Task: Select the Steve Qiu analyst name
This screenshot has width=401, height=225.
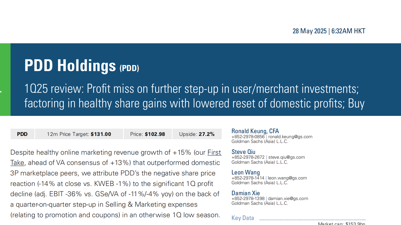Action: tap(243, 152)
